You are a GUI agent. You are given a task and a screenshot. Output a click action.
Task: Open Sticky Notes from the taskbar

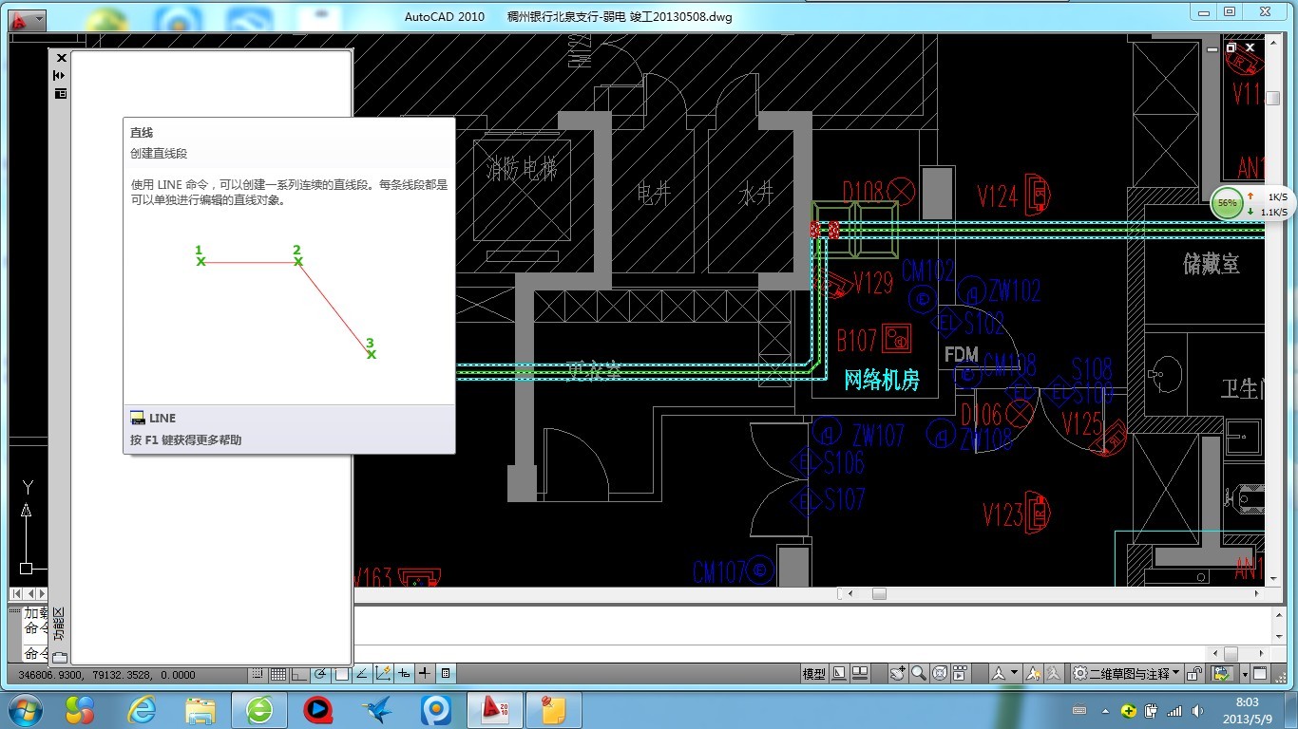click(x=553, y=709)
